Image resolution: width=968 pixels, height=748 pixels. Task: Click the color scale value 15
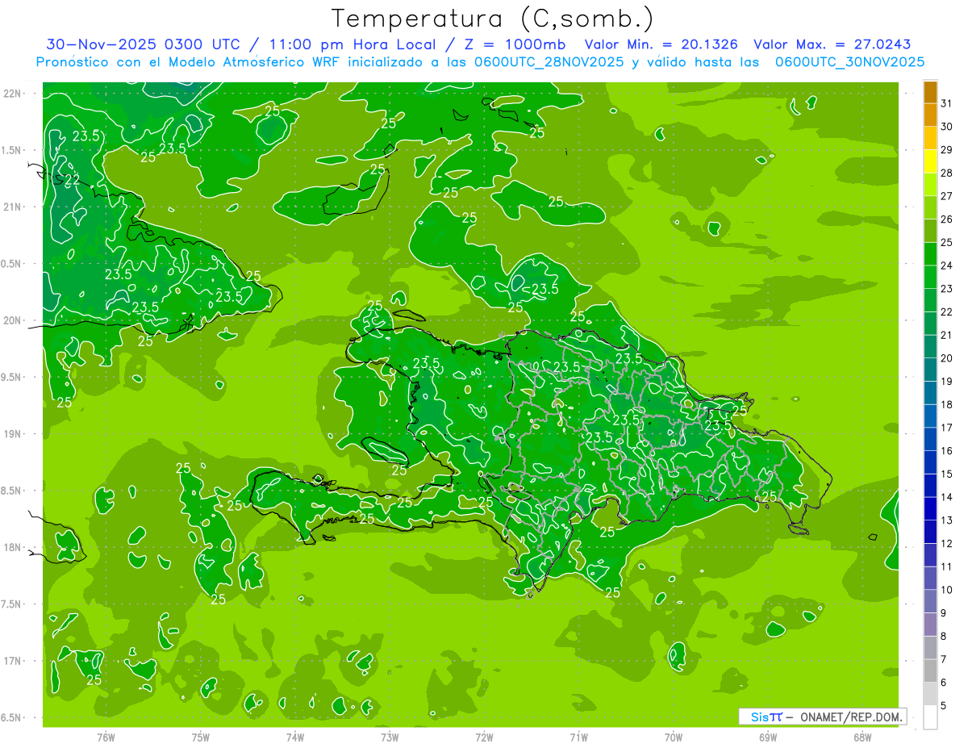(947, 474)
